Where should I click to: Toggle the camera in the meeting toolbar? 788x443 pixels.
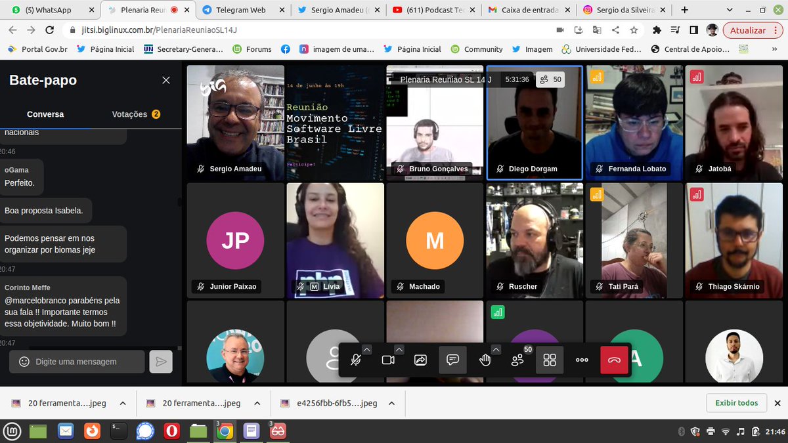[x=388, y=360]
